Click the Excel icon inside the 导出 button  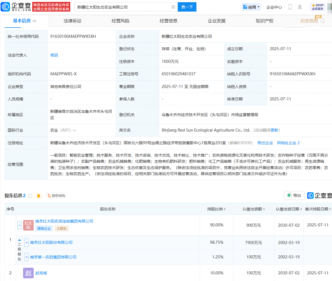(289, 195)
